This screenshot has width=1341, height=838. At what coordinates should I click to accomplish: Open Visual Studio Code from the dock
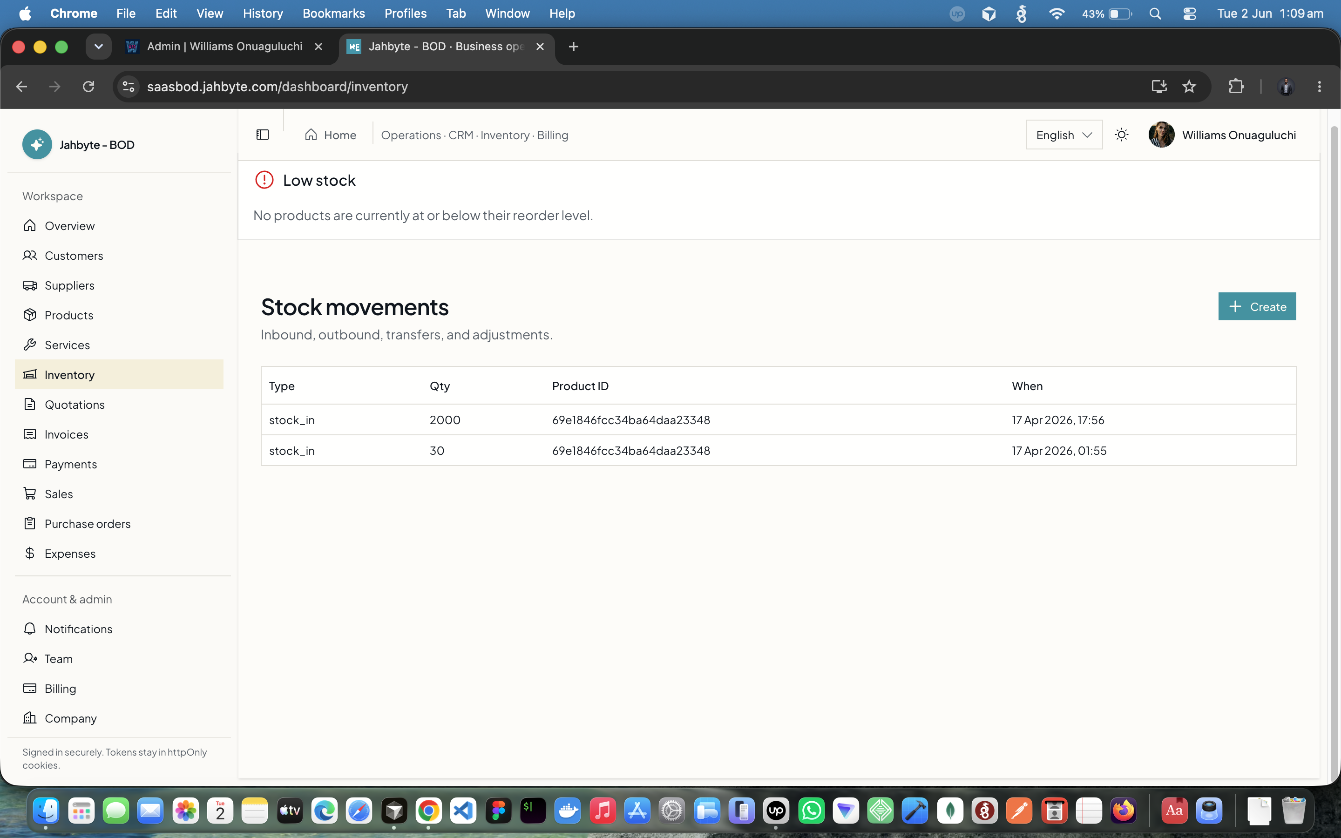pyautogui.click(x=463, y=811)
